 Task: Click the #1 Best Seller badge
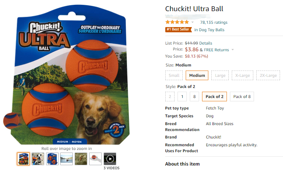(178, 29)
